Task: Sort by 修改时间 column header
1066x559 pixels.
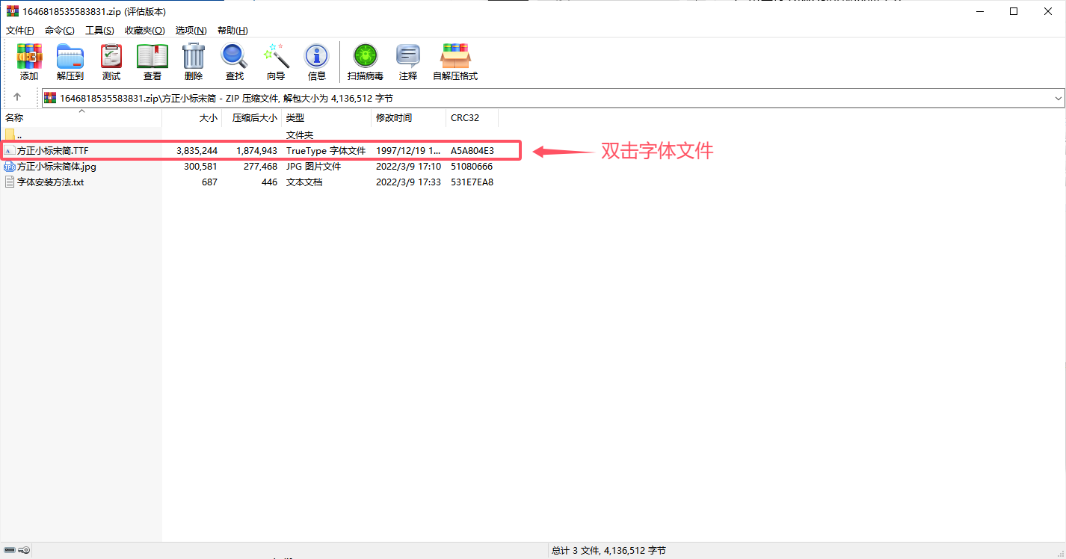Action: [394, 118]
